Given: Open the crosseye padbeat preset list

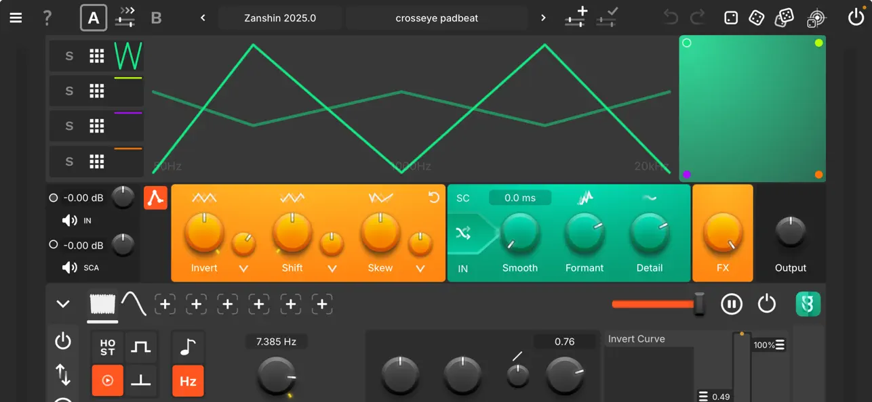Looking at the screenshot, I should pos(437,18).
